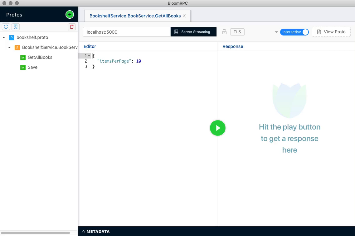Click the View Proto button
This screenshot has height=236, width=355.
[331, 32]
